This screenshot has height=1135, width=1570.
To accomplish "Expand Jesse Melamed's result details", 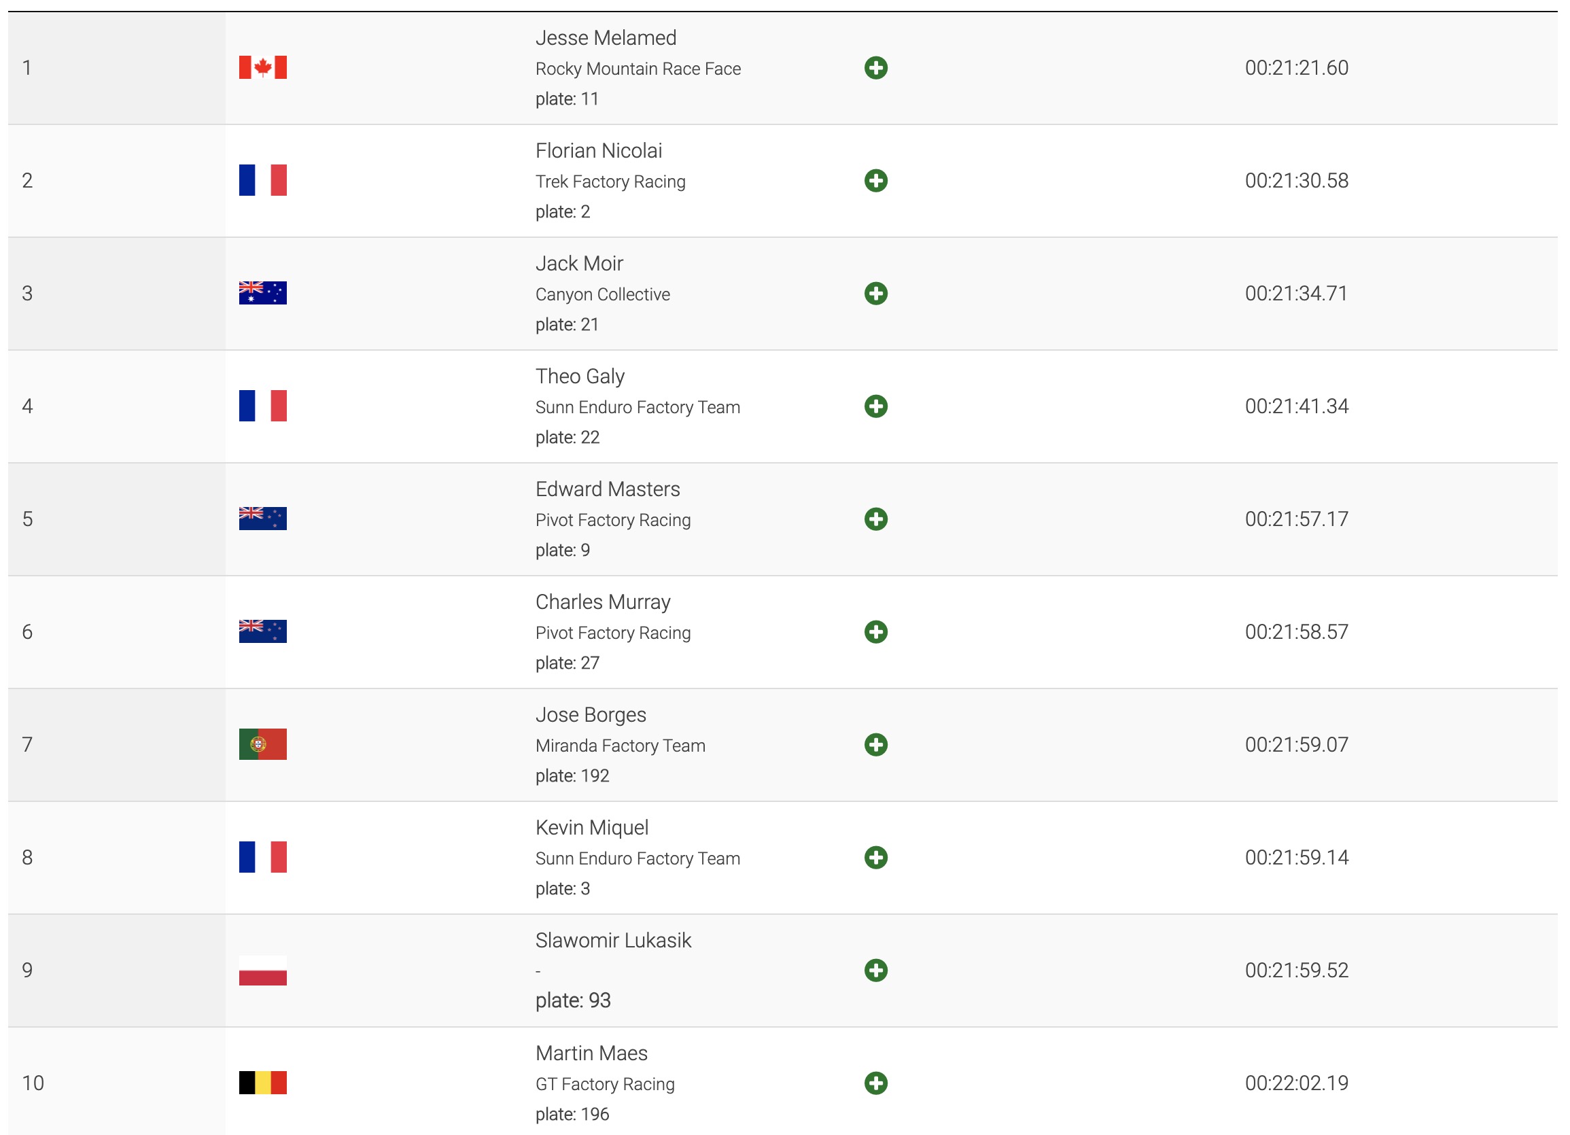I will tap(875, 68).
